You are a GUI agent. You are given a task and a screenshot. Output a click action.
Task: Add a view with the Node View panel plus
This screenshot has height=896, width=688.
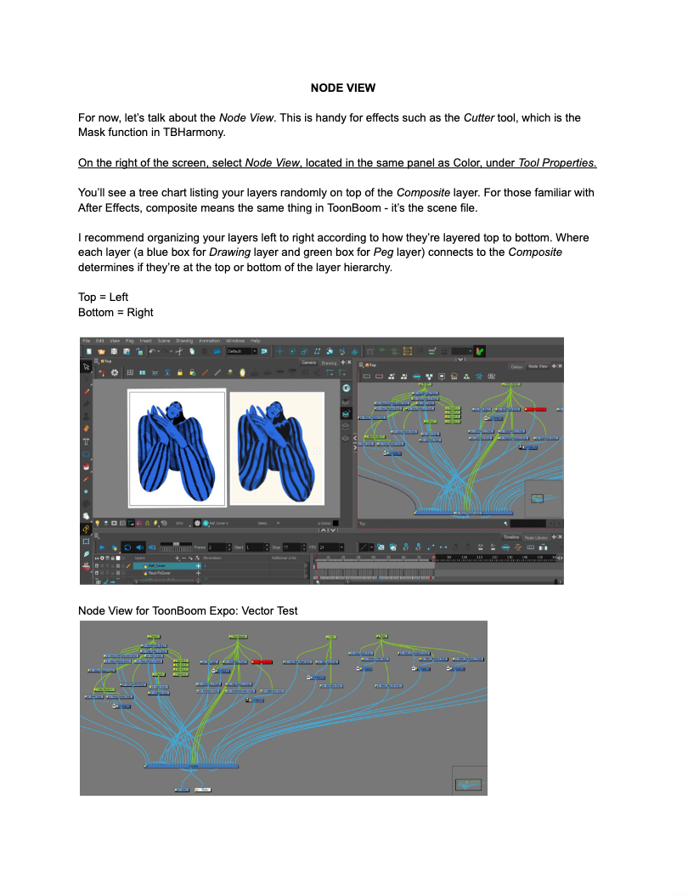(554, 366)
